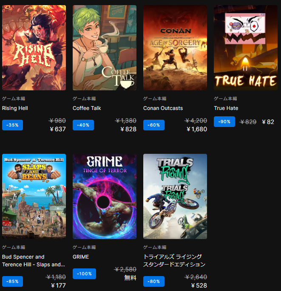View the Slaps and Beans cover art
Viewport: 281px width, 291px height.
34,196
